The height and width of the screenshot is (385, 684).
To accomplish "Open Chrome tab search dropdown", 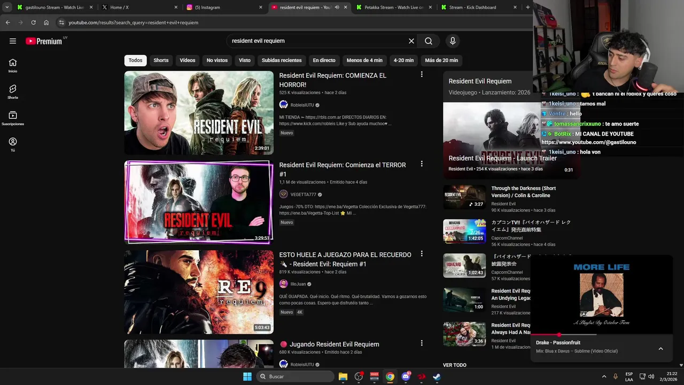I will point(7,7).
